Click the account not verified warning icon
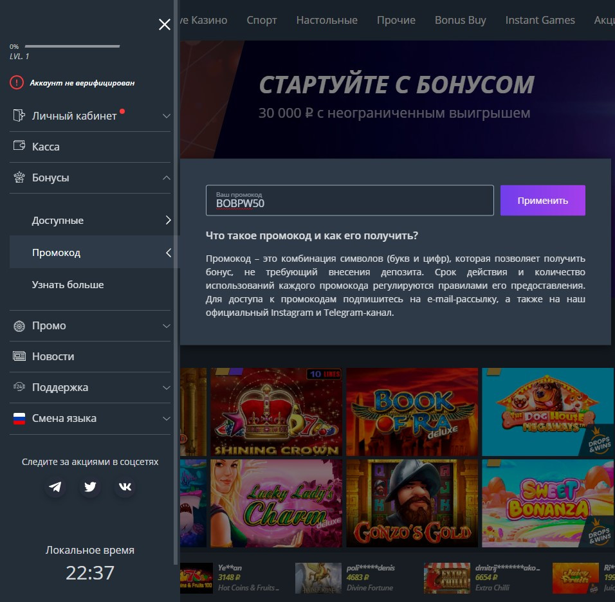615x602 pixels. (16, 83)
